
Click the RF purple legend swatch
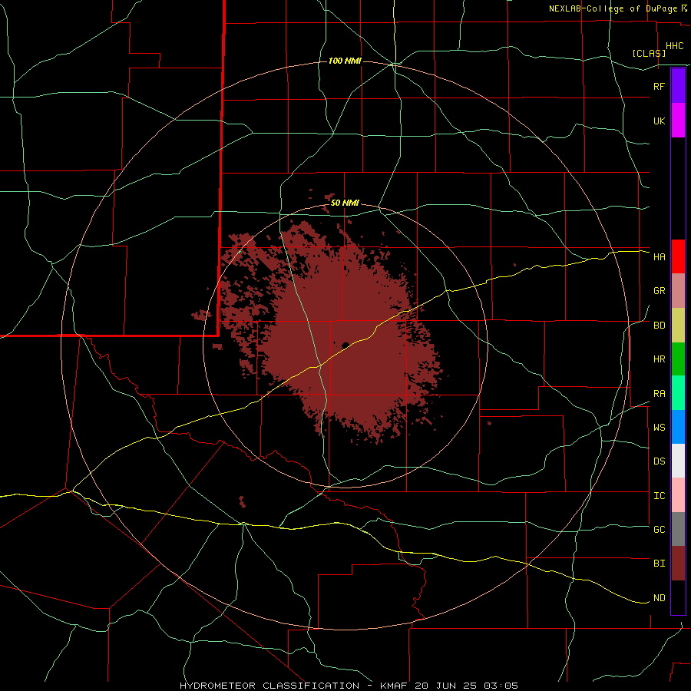coord(678,86)
